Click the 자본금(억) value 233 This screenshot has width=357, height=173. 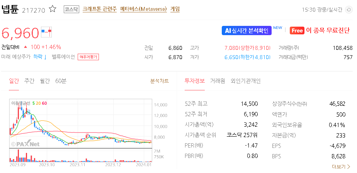point(341,135)
